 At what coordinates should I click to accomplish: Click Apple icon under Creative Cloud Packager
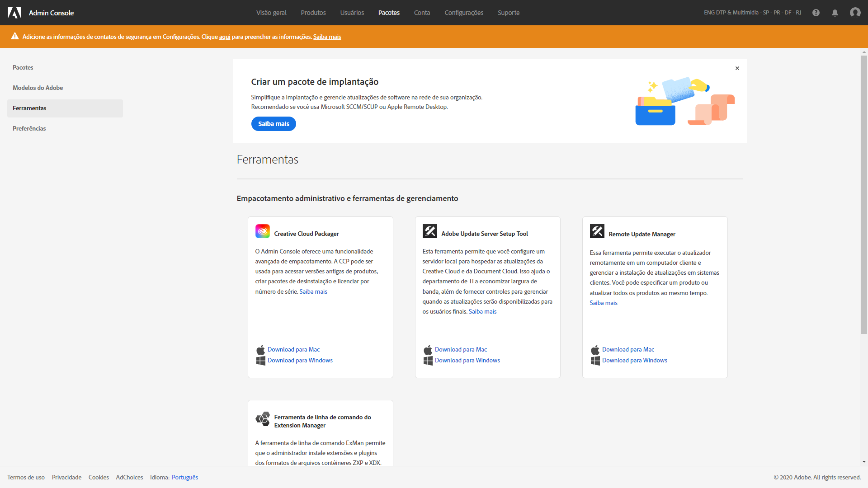[261, 350]
